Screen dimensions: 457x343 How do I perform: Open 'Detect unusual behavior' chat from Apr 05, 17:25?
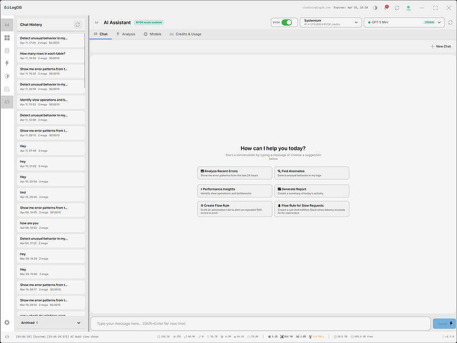pyautogui.click(x=51, y=241)
